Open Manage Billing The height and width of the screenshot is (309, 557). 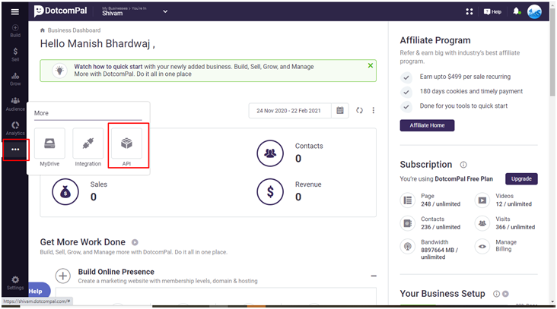506,245
